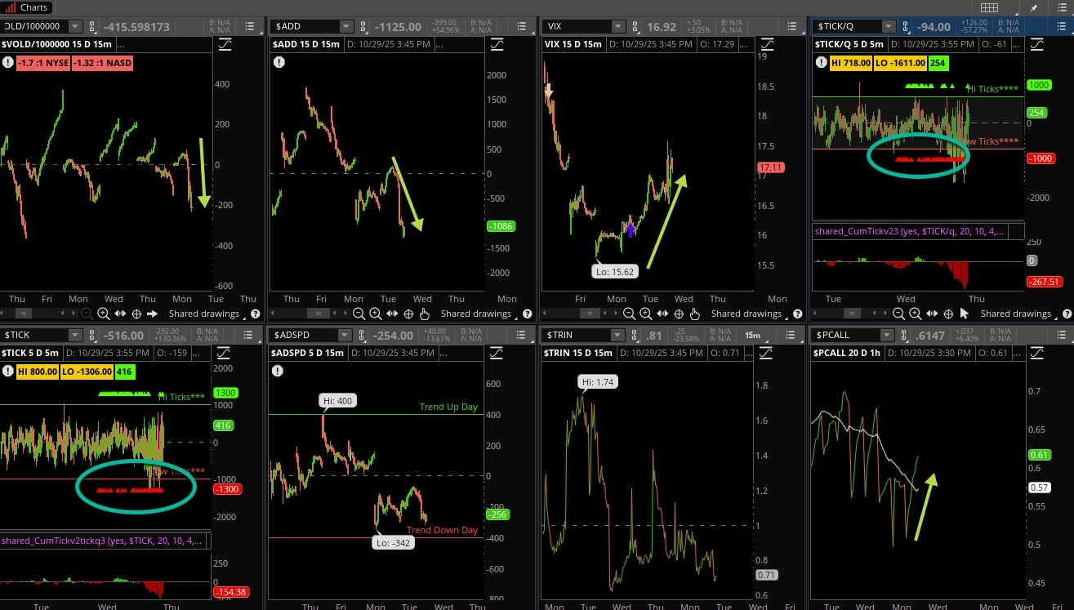This screenshot has width=1074, height=610.
Task: Zoom out on the VIX chart
Action: pos(630,314)
